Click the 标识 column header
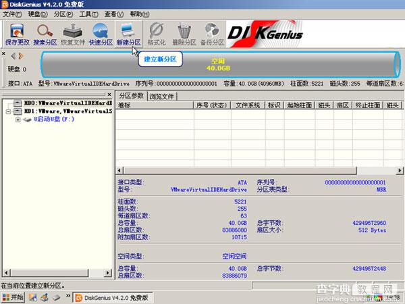405x304 pixels. pos(274,105)
